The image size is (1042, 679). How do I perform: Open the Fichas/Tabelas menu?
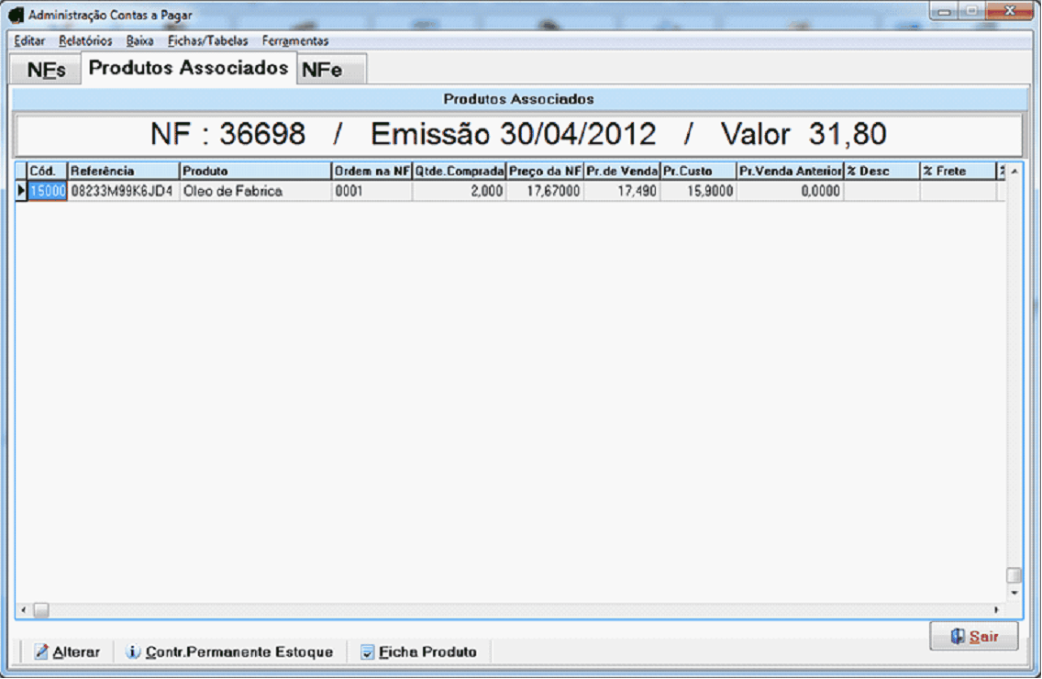[207, 41]
